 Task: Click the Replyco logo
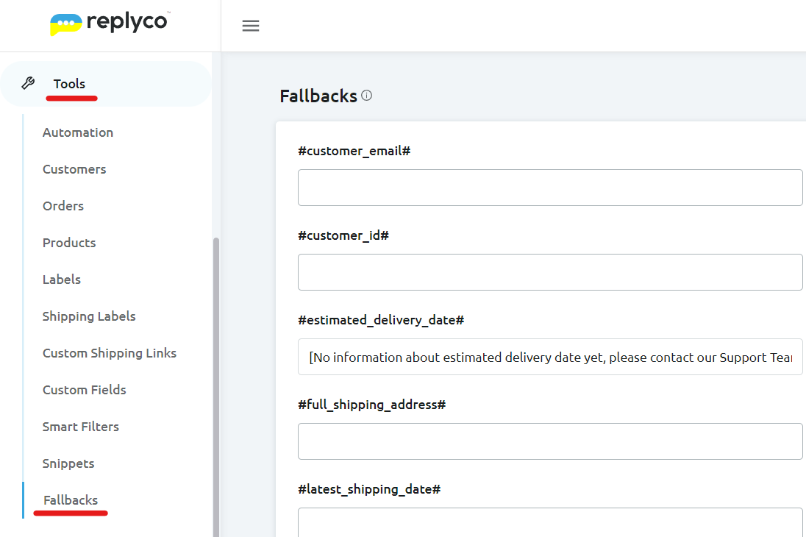[x=109, y=24]
